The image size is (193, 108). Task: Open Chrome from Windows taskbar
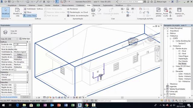(87, 105)
